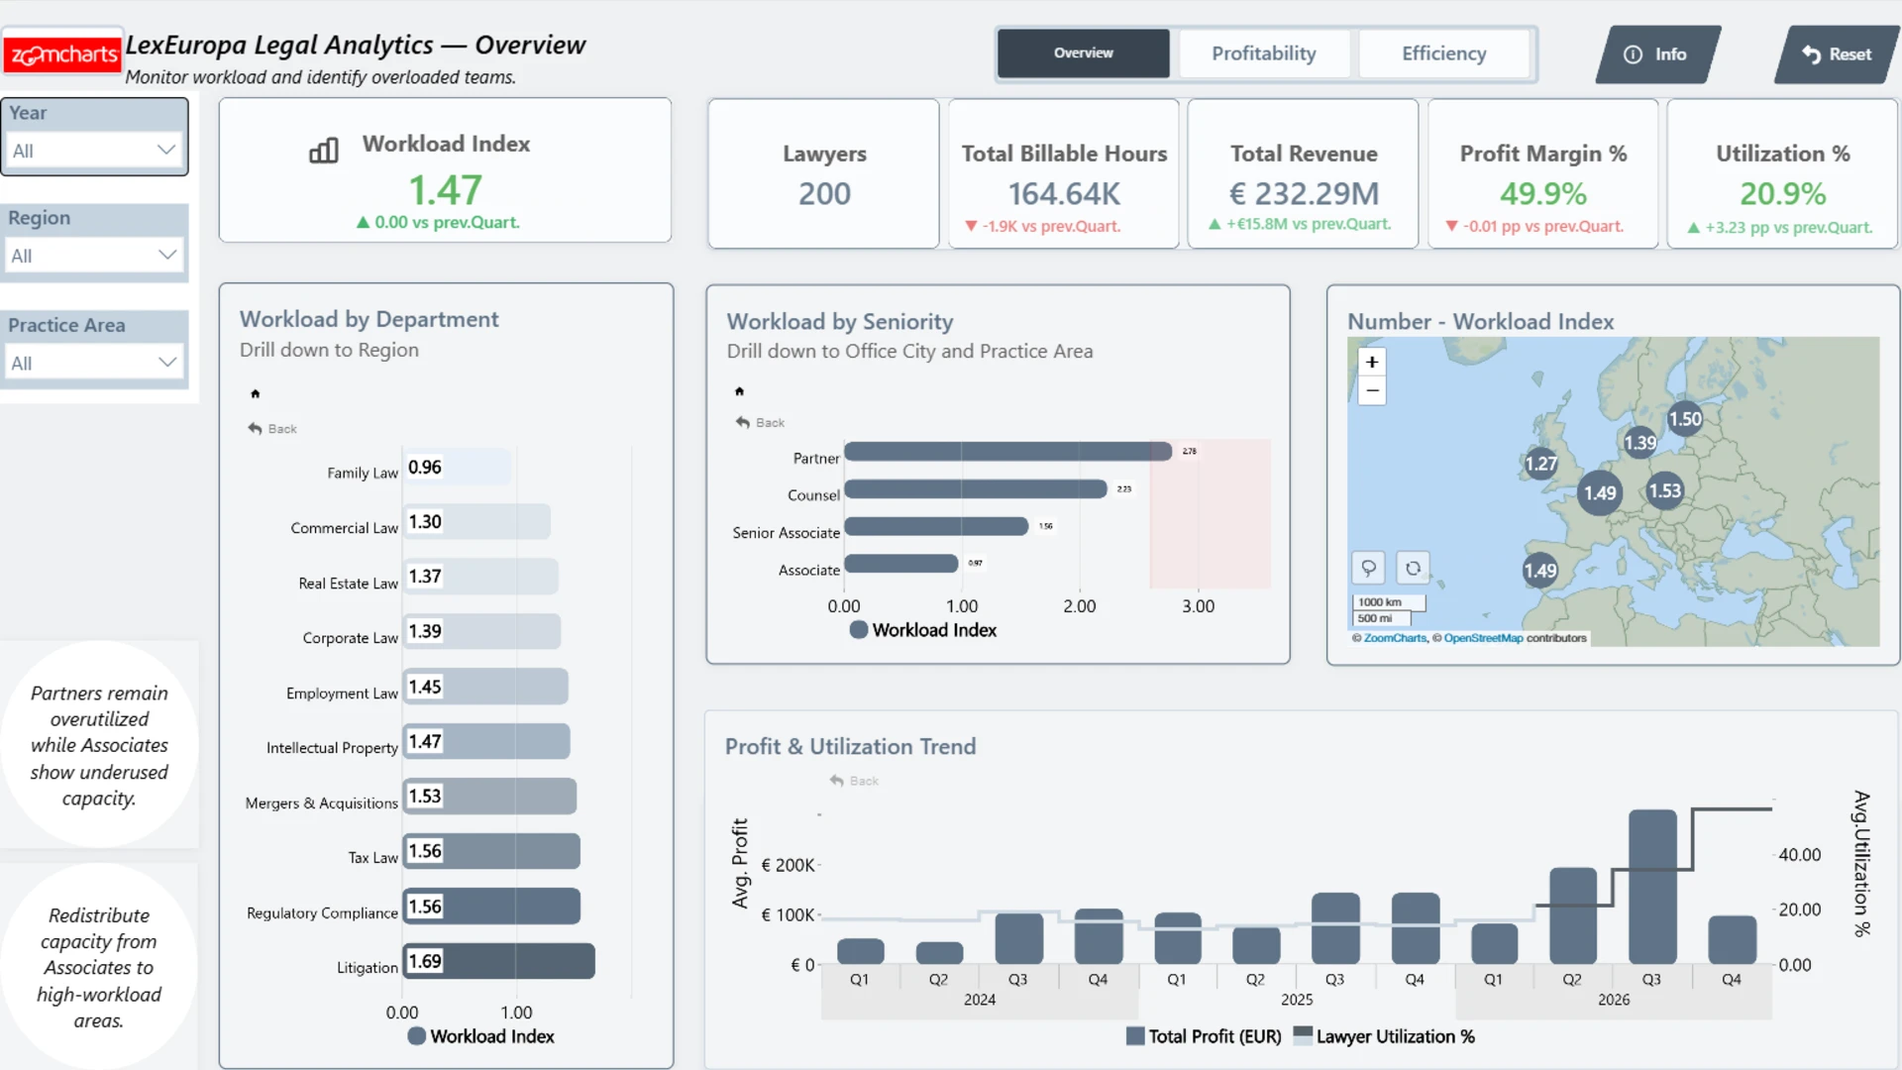The image size is (1902, 1070).
Task: Click the 1.53 workload bubble on the map
Action: point(1665,490)
